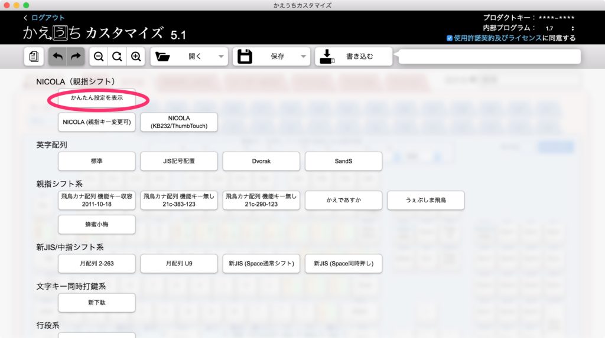
Task: Click the 文字キー同時打鍵系 section heading
Action: click(x=71, y=286)
